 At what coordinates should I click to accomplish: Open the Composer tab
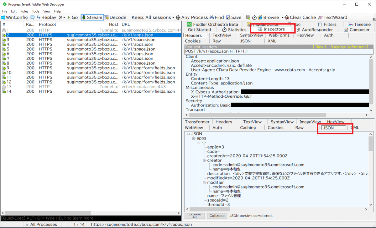coord(357,30)
